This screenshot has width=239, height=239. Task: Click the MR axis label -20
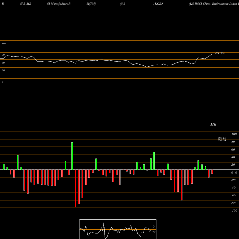point(233,180)
